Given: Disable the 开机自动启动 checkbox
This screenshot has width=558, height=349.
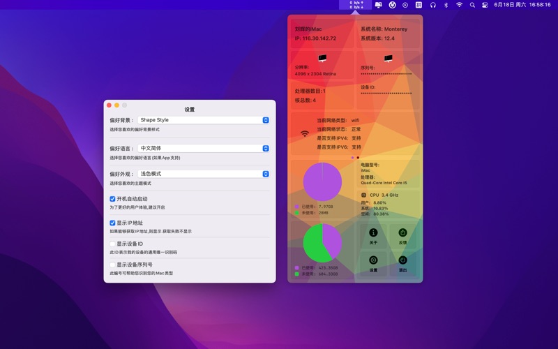Looking at the screenshot, I should [112, 199].
